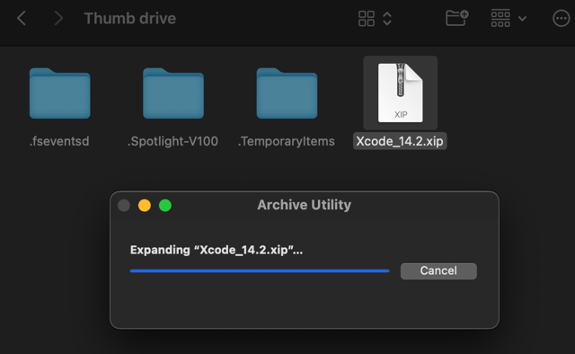Minimize the Archive Utility window
This screenshot has width=575, height=354.
pos(145,206)
